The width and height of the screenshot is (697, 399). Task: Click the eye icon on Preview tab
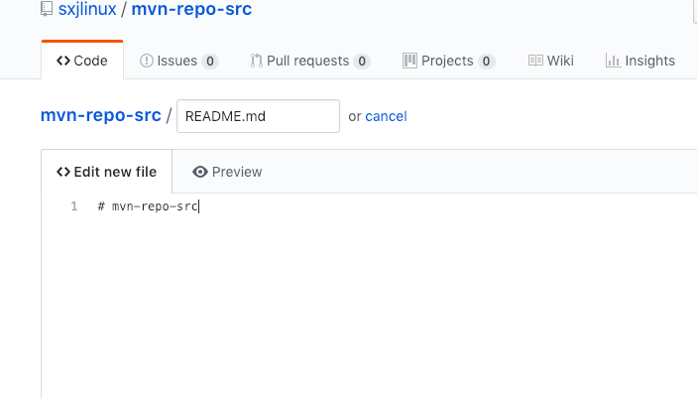[x=200, y=172]
